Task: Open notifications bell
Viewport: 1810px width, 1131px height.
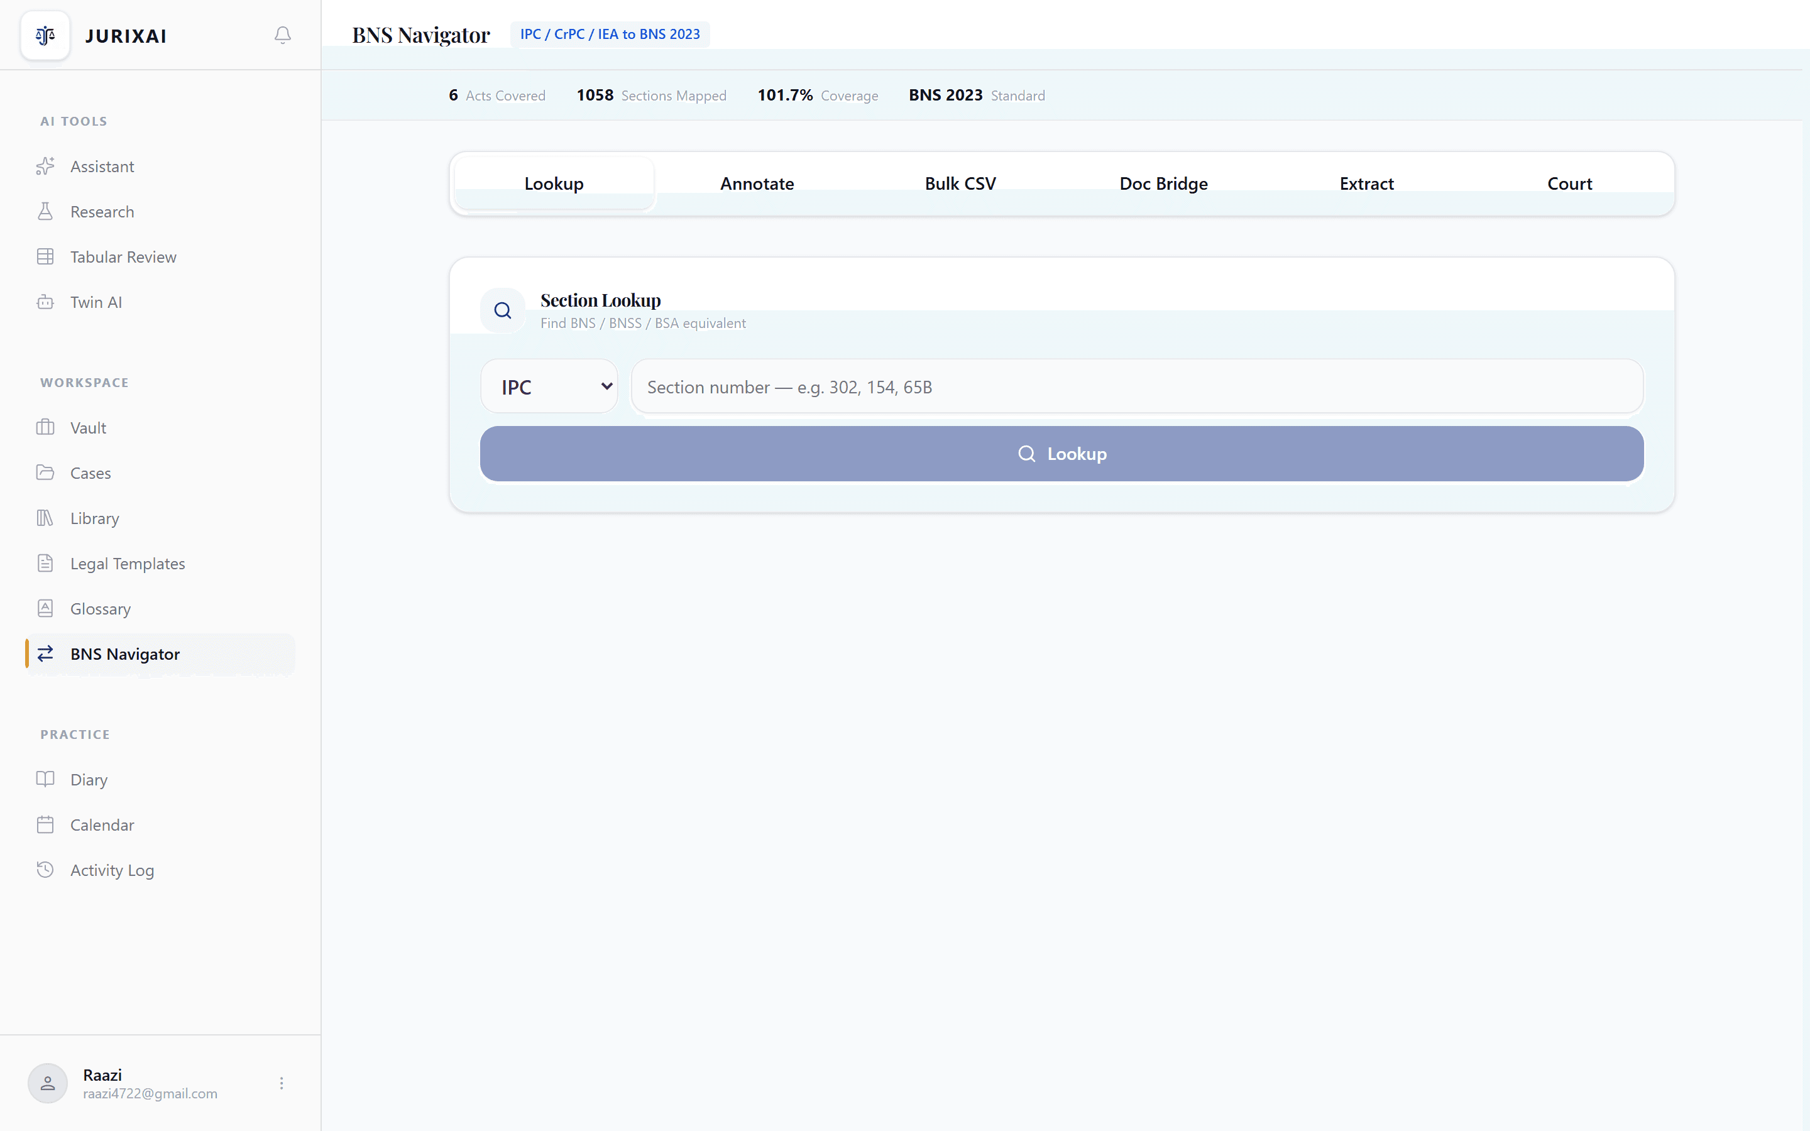Action: (282, 35)
